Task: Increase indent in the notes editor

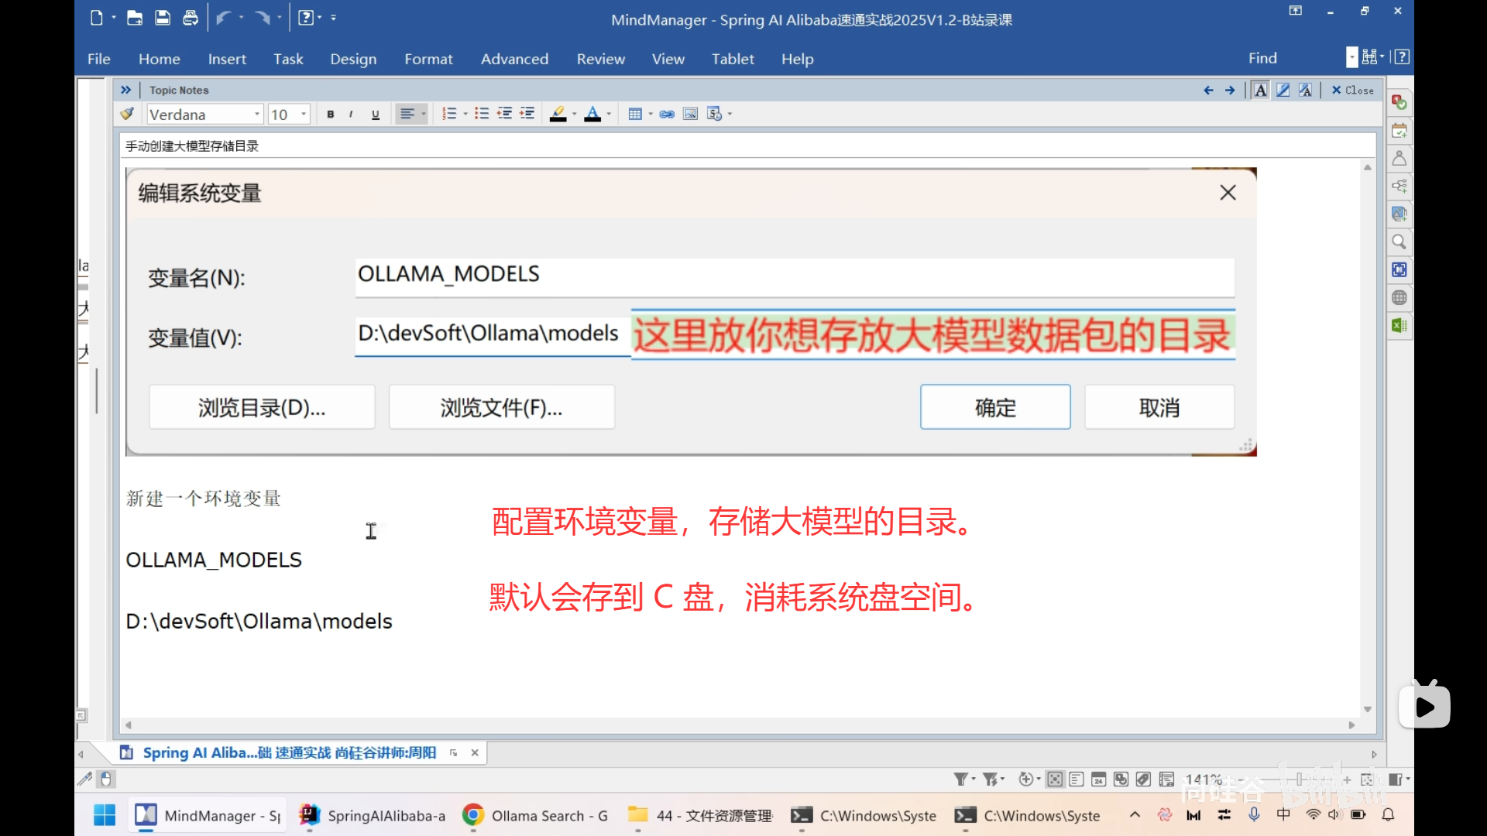Action: 527,114
